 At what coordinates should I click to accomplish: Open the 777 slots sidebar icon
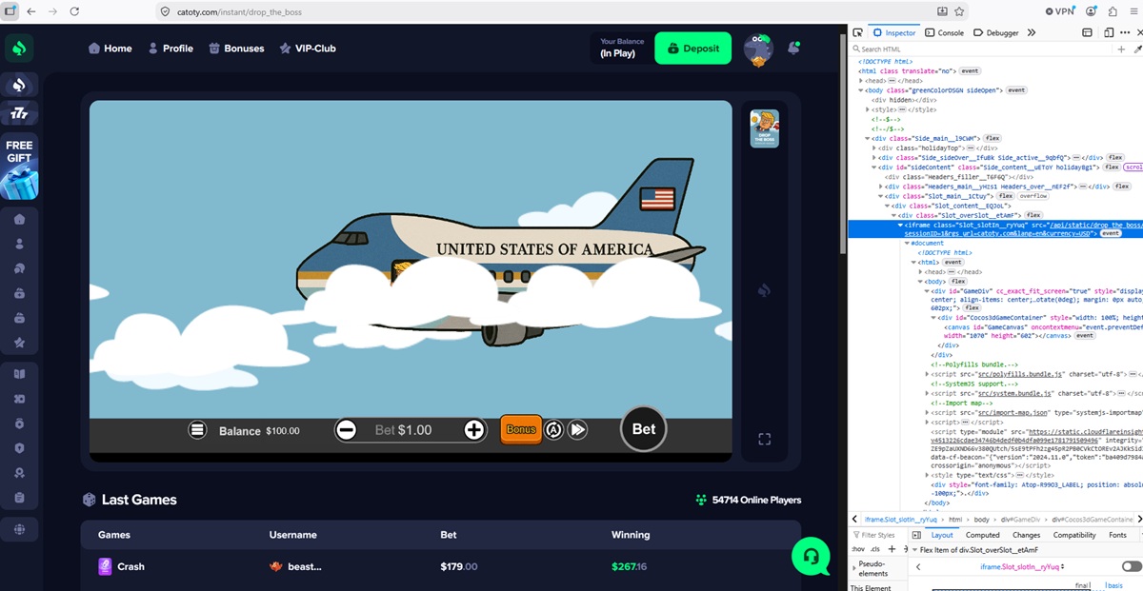(19, 113)
